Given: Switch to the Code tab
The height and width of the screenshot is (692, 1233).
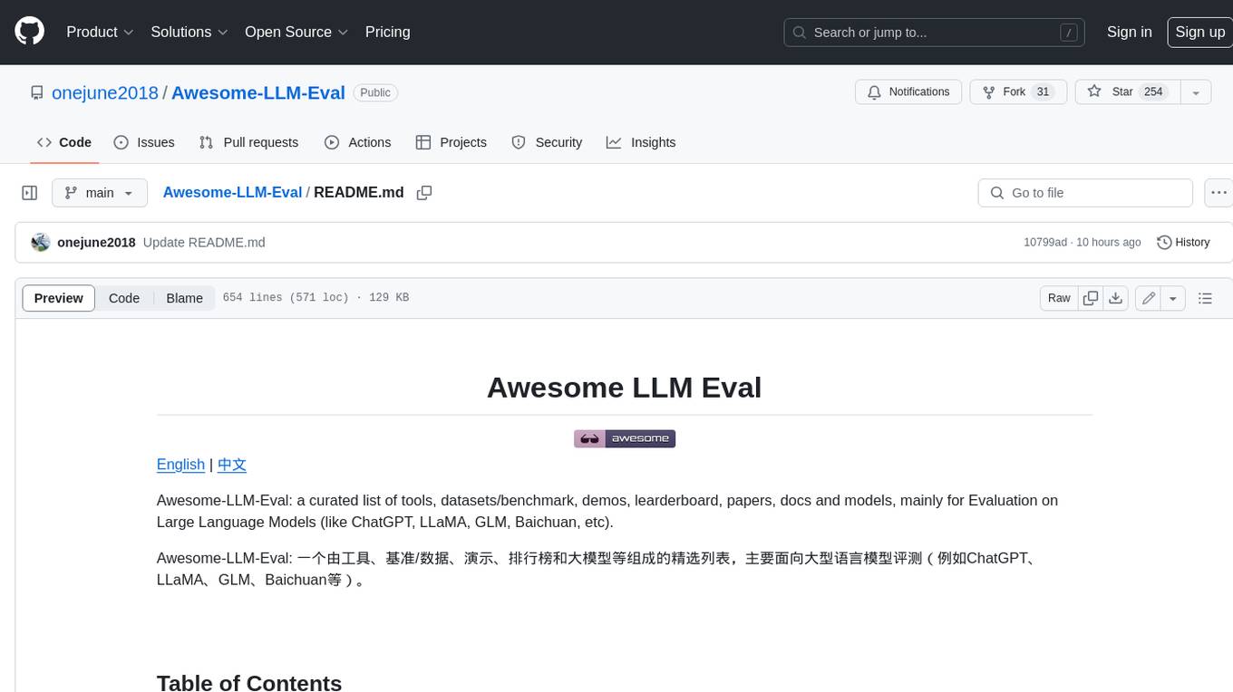Looking at the screenshot, I should [64, 142].
